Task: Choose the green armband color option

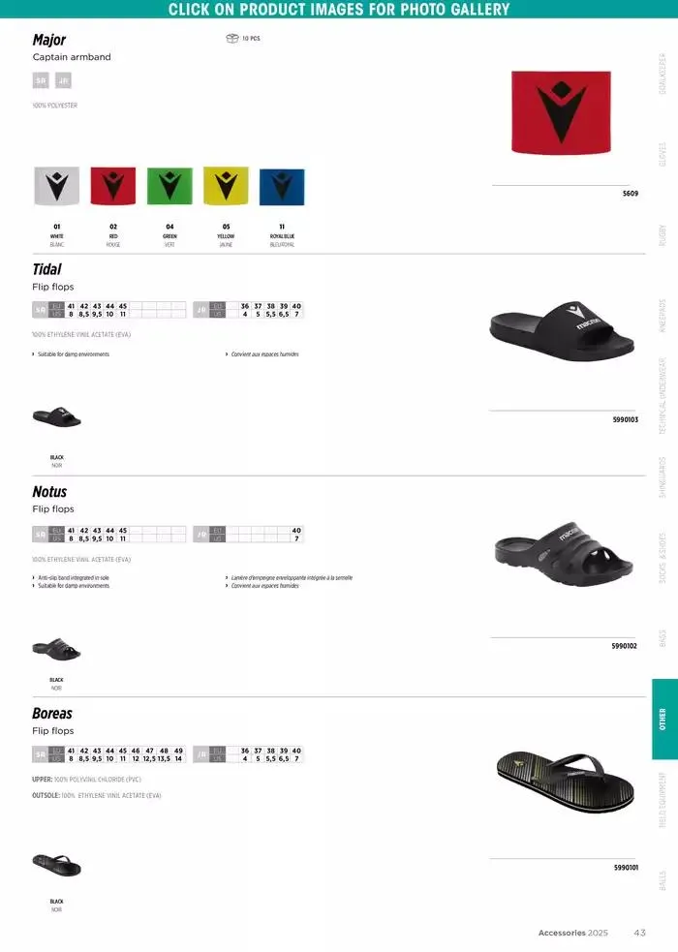Action: (x=169, y=186)
